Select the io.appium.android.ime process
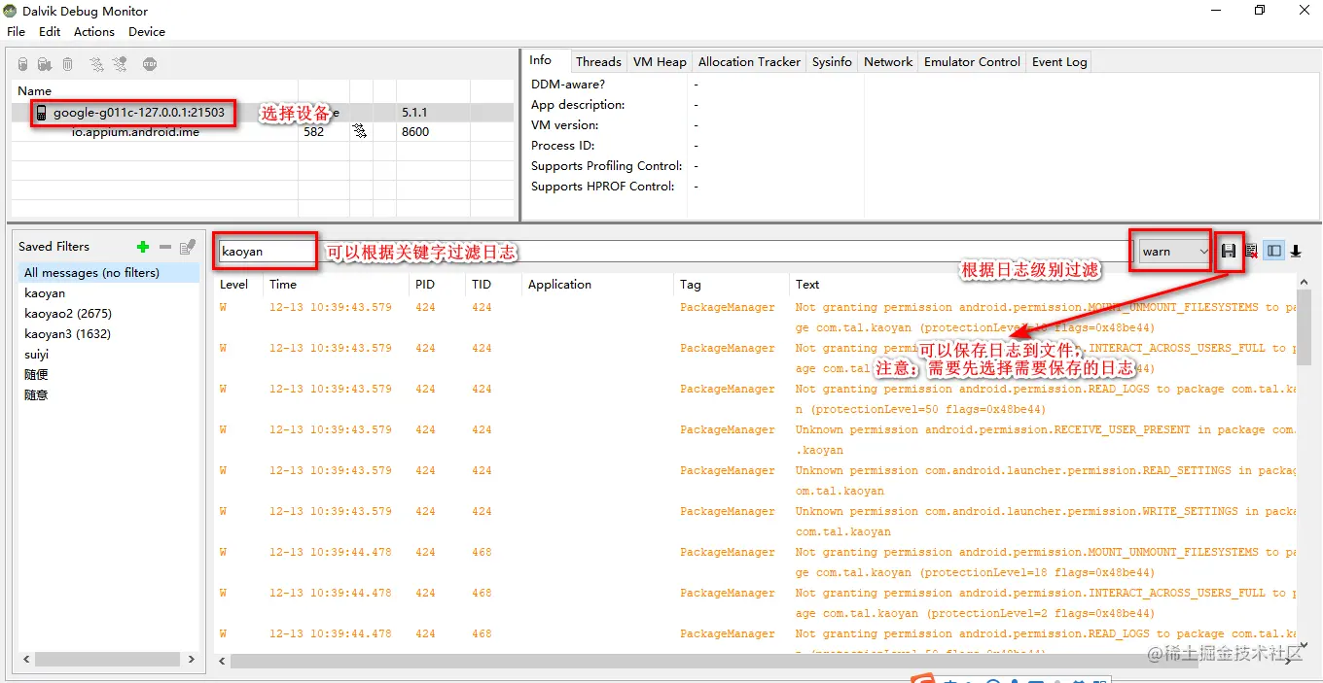The height and width of the screenshot is (683, 1323). pyautogui.click(x=135, y=131)
